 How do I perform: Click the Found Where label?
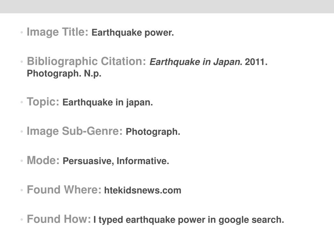click(64, 190)
